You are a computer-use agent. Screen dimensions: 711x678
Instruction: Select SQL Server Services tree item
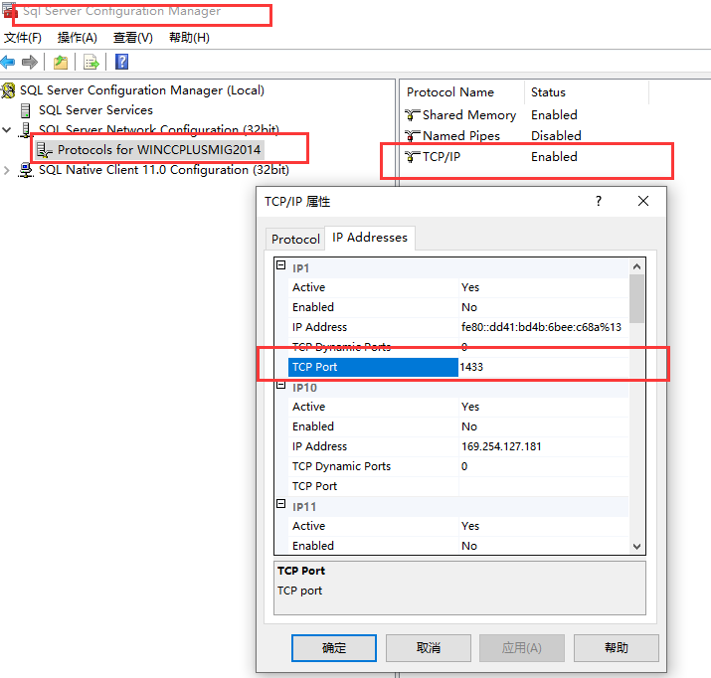(95, 110)
